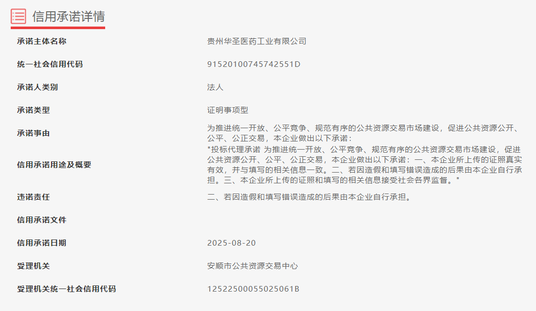Screen dimensions: 536x311
Task: Select company name 贵州华圣医药工业有限公司
Action: 257,41
